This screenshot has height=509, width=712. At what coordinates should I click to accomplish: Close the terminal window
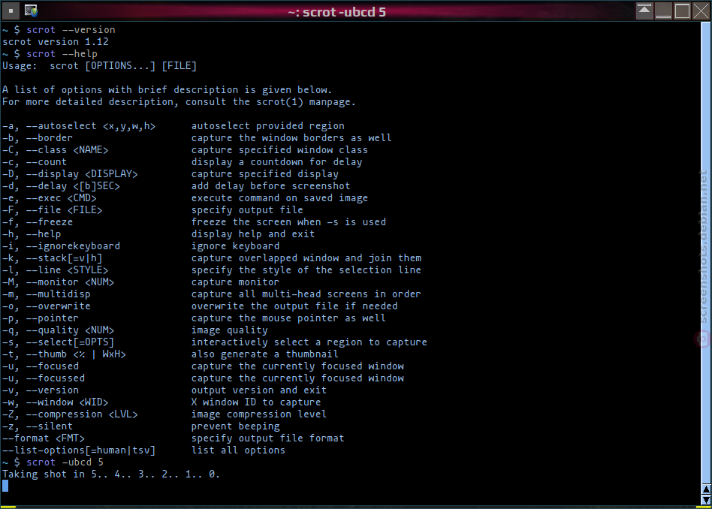[701, 11]
